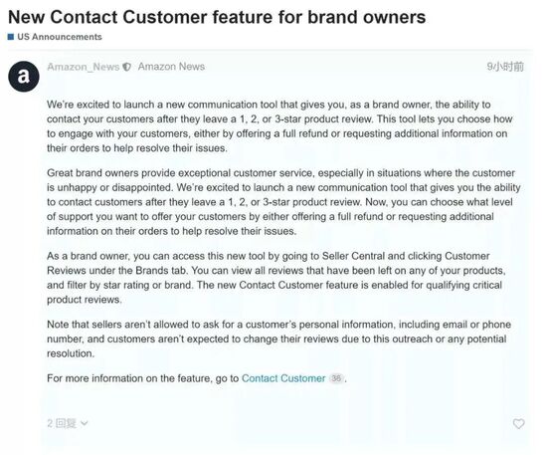Click the paragraph starting We're excited to launch
Screen dimensions: 547x455
click(279, 126)
